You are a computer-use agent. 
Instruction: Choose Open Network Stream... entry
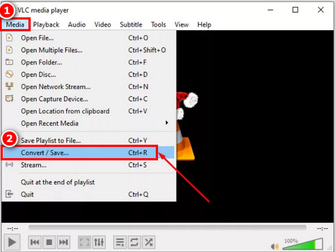click(x=89, y=87)
